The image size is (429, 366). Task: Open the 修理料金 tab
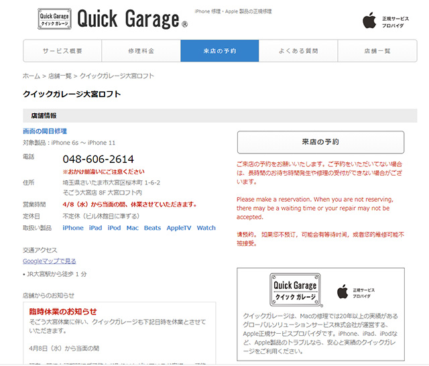(141, 51)
